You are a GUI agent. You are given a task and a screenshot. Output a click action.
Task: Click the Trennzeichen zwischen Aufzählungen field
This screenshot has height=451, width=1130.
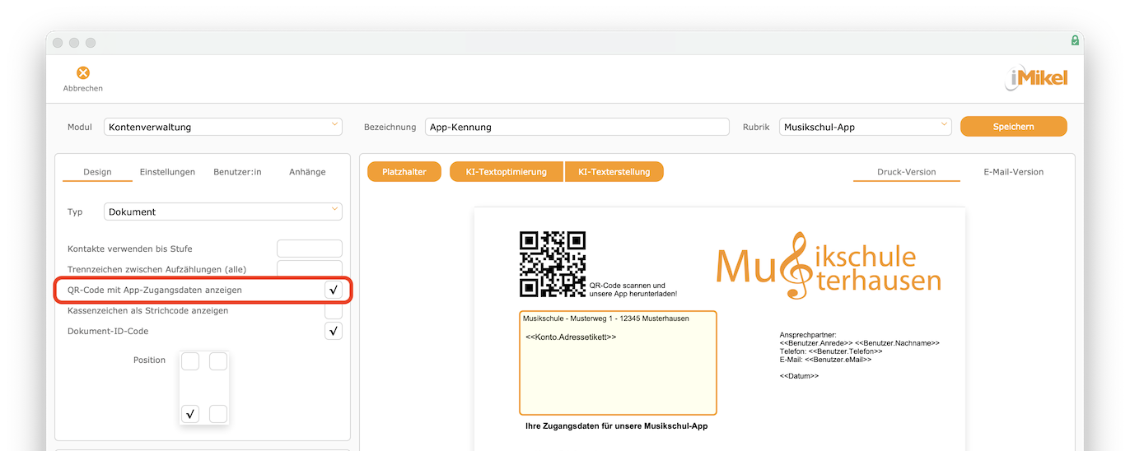(x=310, y=269)
